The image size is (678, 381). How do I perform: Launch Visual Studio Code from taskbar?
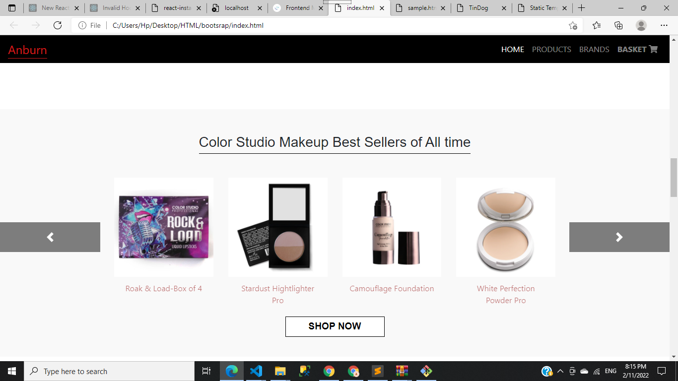[256, 371]
